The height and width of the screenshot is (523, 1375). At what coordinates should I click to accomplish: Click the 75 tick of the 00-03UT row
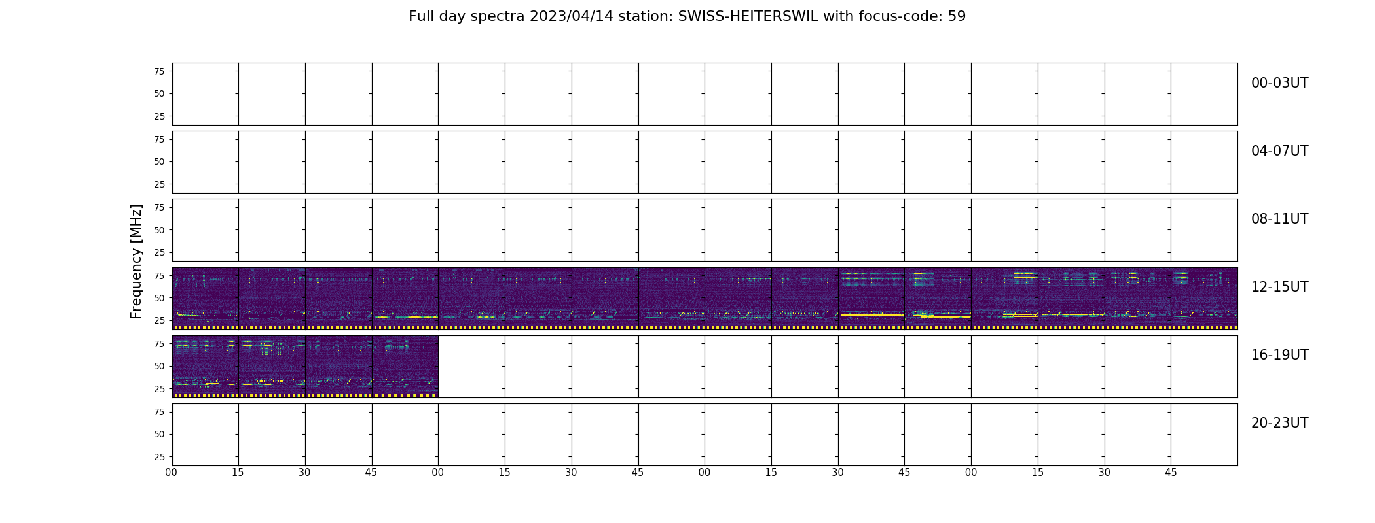(159, 71)
